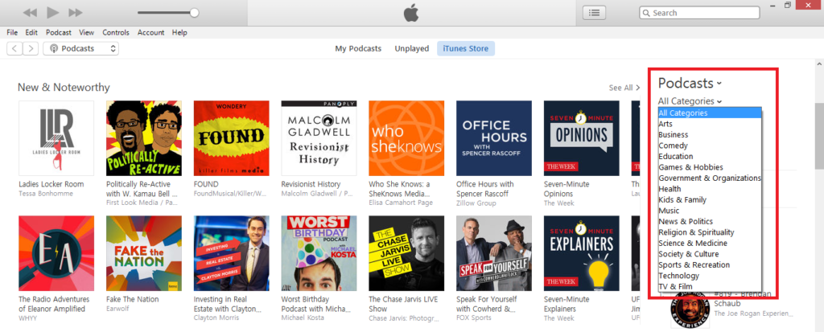Select Health category

(710, 189)
